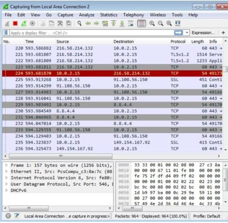This screenshot has height=223, width=228.
Task: Find a packet magnifier icon
Action: click(79, 23)
